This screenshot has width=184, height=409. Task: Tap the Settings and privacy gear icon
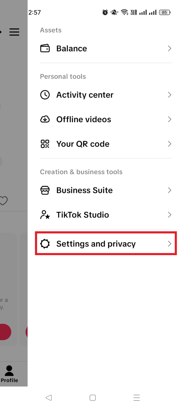click(45, 244)
